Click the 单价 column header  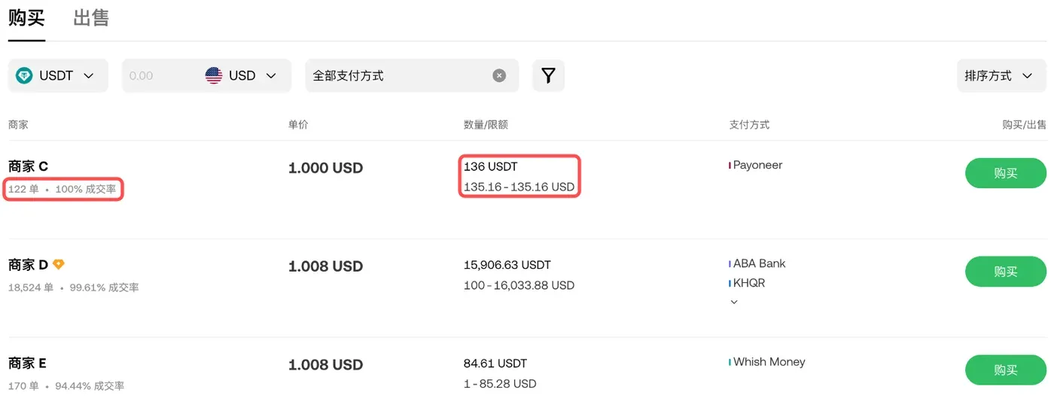[x=298, y=125]
